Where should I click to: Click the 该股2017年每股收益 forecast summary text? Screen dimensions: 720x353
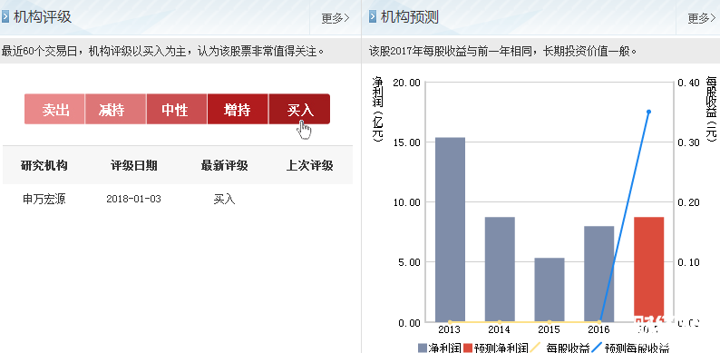tap(502, 51)
